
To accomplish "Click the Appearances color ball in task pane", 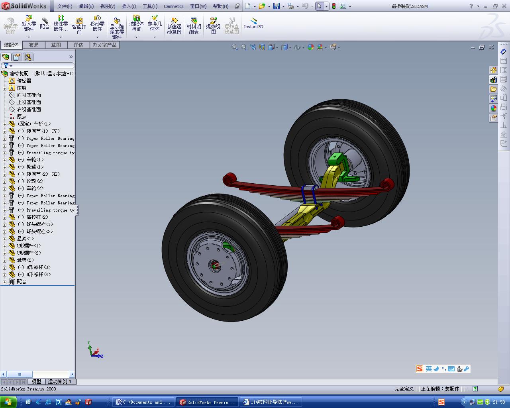I will pos(494,108).
